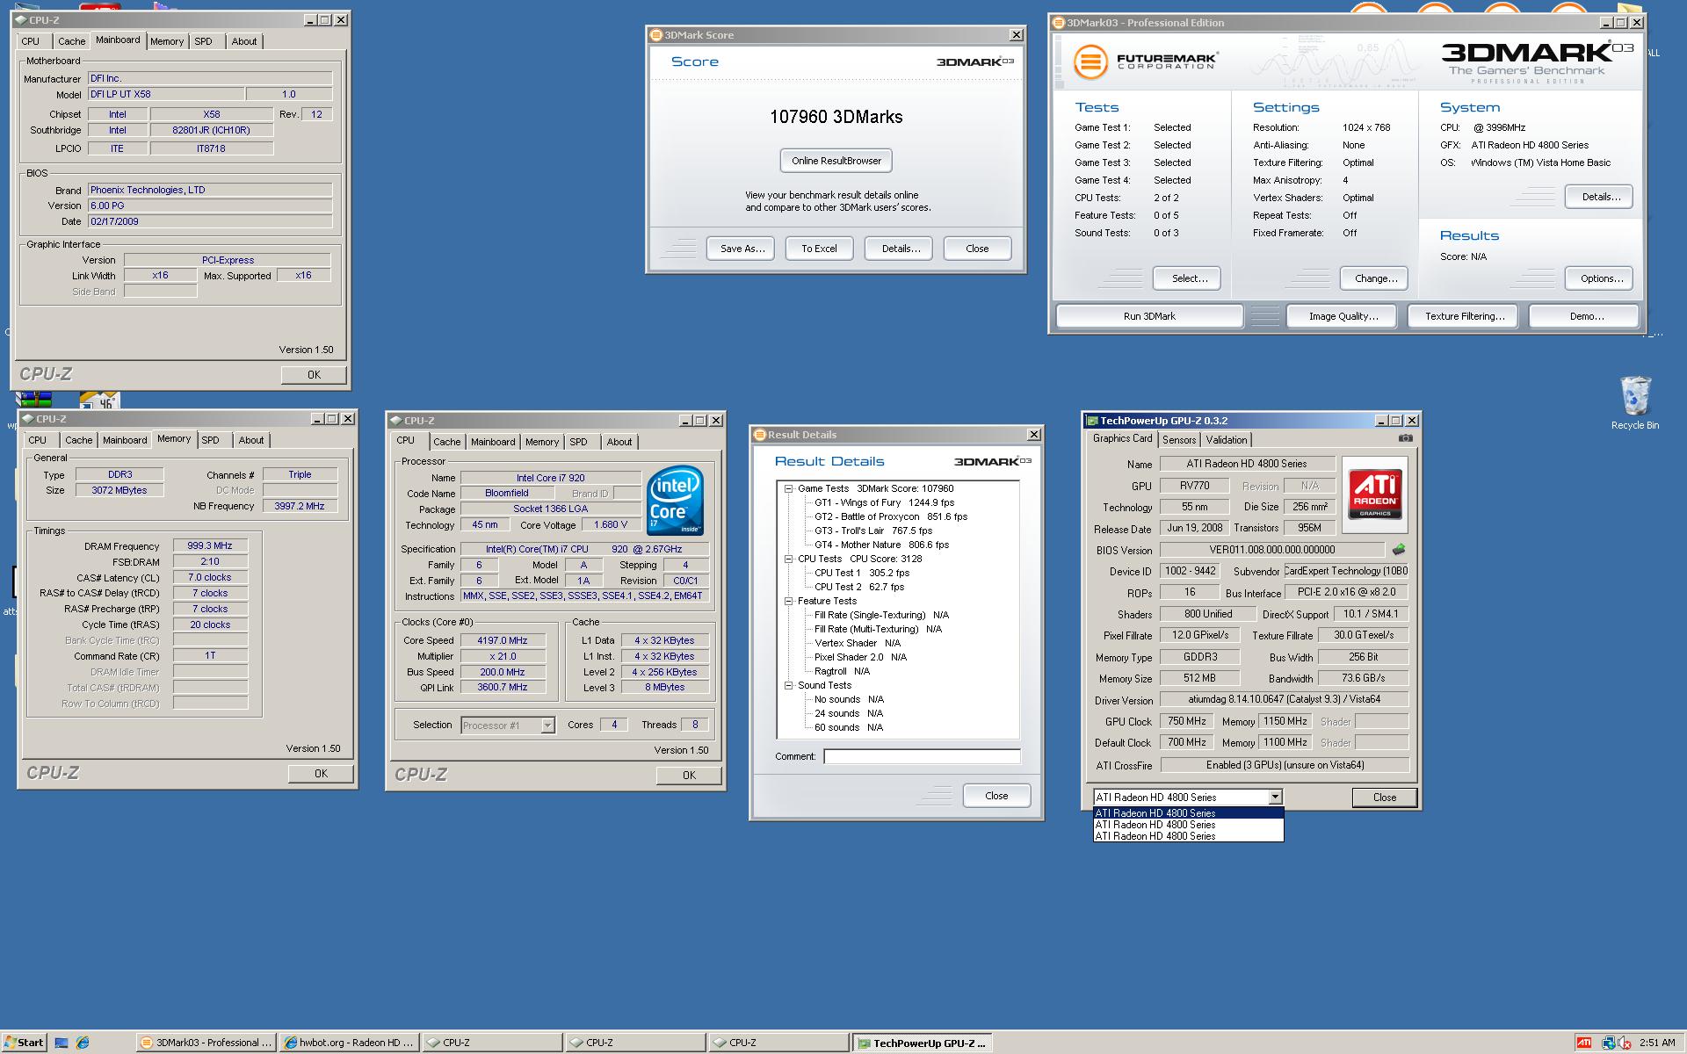Choose the highlighted ATI Radeon HD 4800 entry
This screenshot has width=1687, height=1054.
tap(1188, 813)
